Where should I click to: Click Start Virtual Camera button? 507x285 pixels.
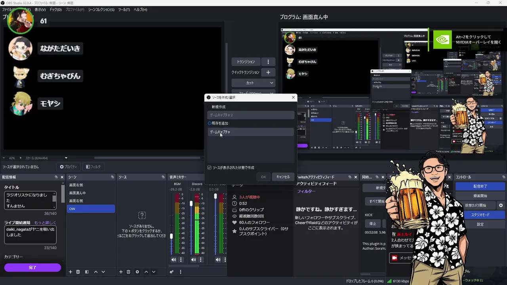point(475,205)
